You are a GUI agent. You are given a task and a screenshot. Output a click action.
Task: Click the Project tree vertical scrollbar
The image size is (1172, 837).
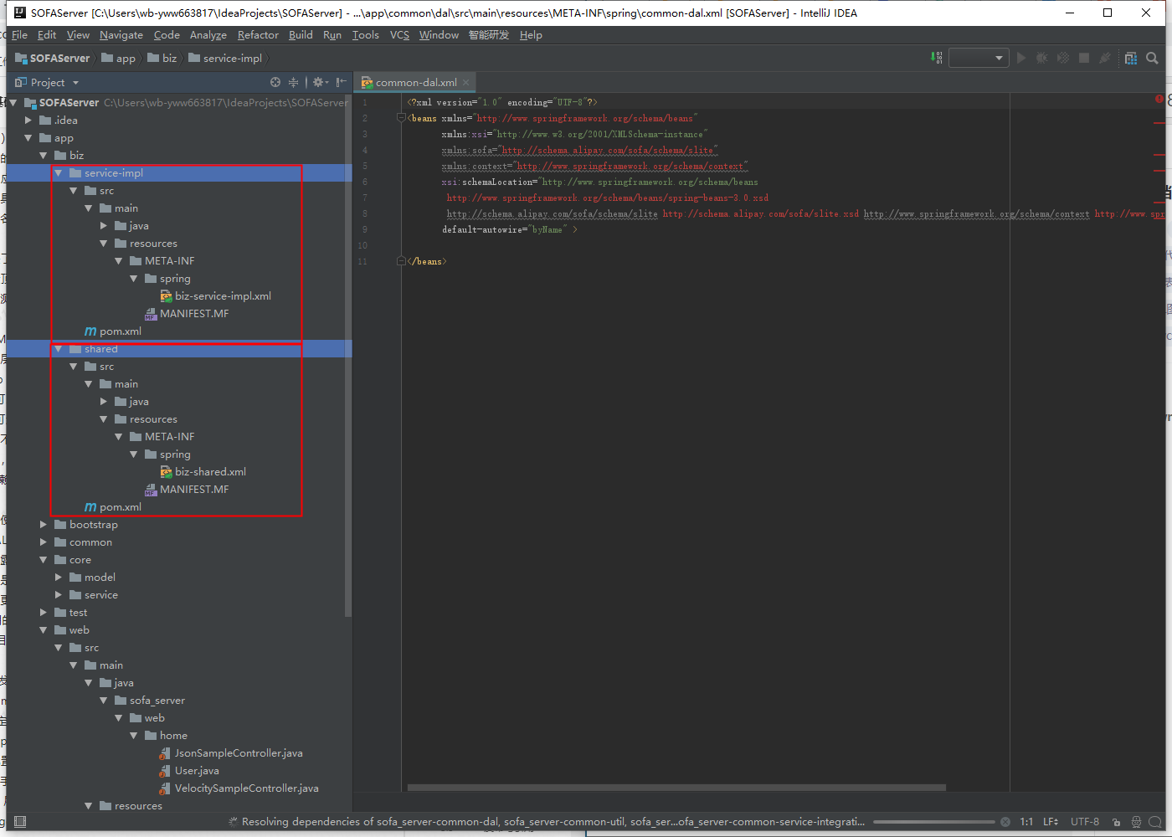pyautogui.click(x=348, y=356)
